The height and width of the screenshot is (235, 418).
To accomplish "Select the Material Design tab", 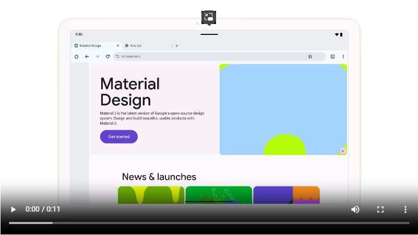I will click(94, 46).
